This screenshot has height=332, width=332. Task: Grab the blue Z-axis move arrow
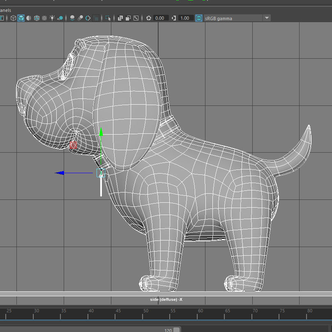click(x=60, y=173)
